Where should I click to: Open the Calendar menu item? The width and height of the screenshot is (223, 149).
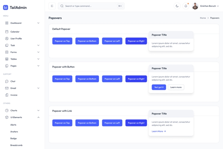point(22,32)
